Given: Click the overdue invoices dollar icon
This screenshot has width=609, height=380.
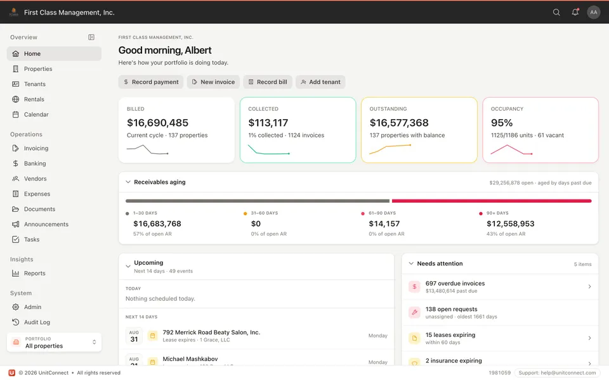Looking at the screenshot, I should pyautogui.click(x=414, y=286).
